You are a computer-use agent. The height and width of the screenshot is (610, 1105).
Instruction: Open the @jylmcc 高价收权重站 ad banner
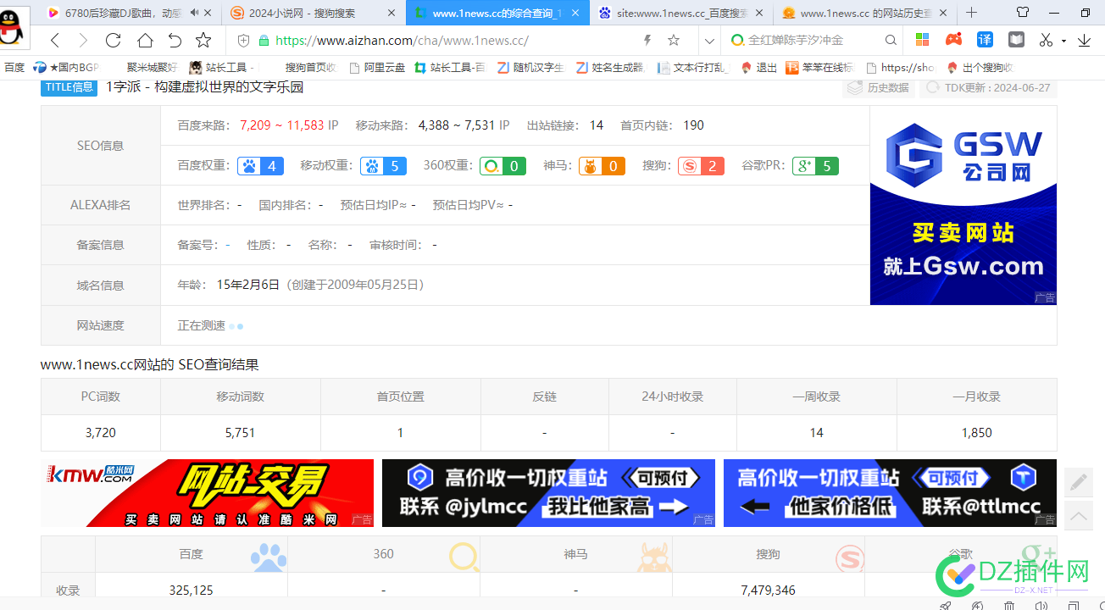coord(548,493)
